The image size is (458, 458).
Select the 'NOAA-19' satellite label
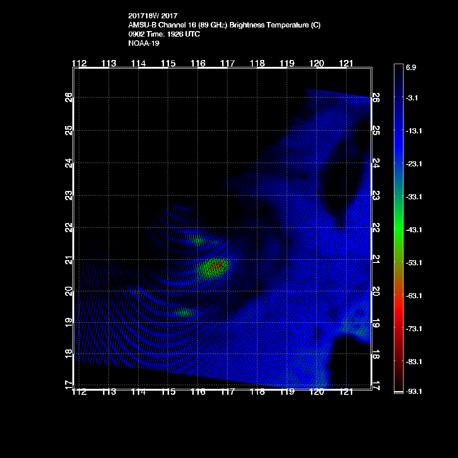click(144, 43)
